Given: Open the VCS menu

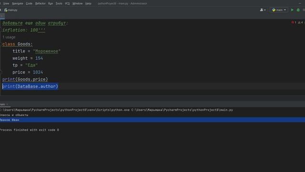Looking at the screenshot, I should pyautogui.click(x=67, y=3).
